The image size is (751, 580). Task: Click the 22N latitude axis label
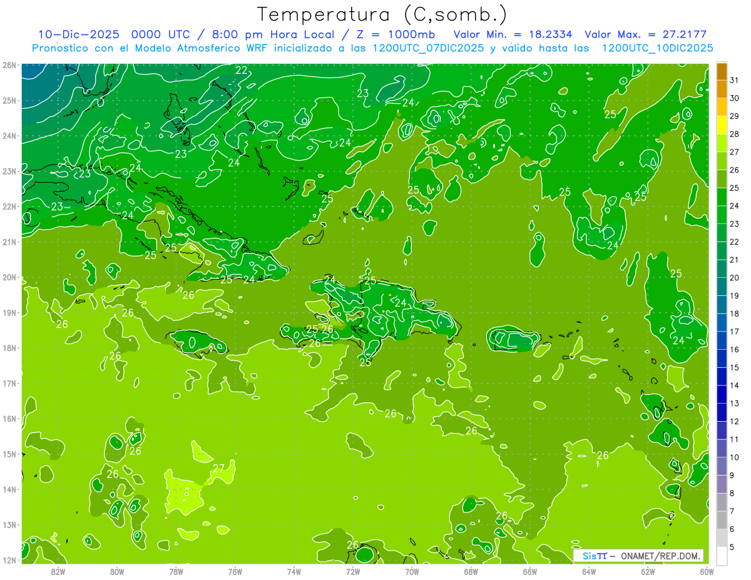(9, 206)
